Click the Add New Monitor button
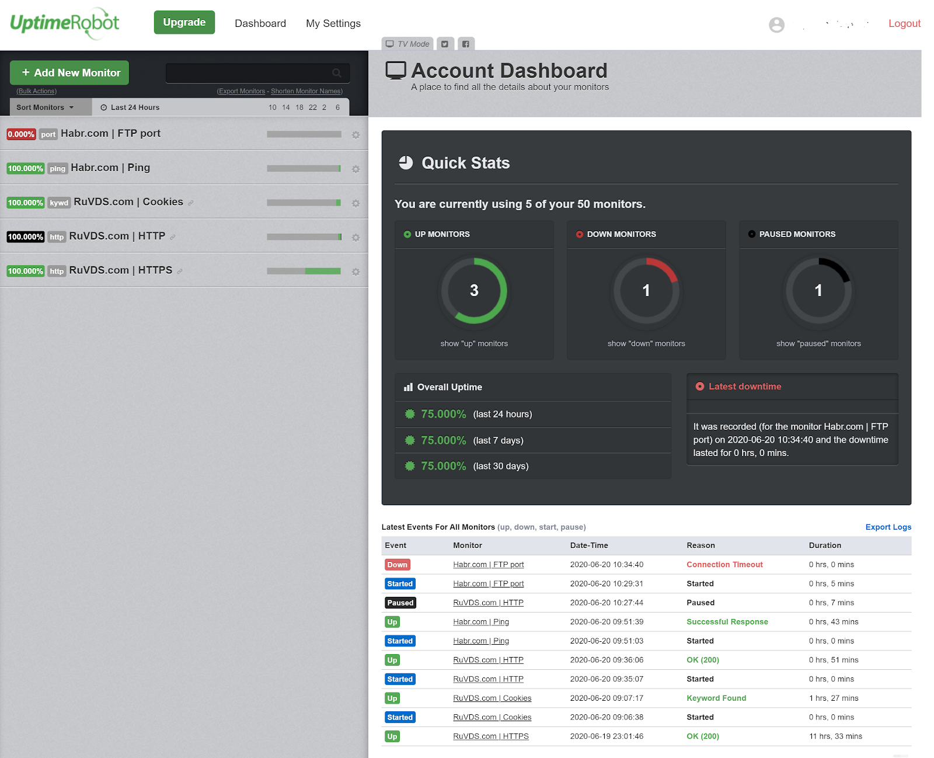 69,73
